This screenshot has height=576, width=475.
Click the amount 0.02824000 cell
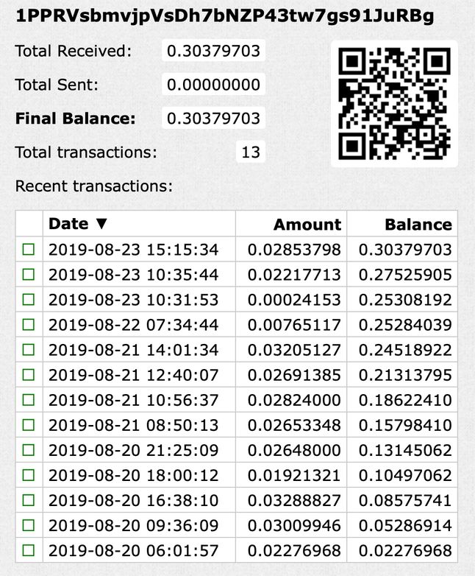(294, 400)
